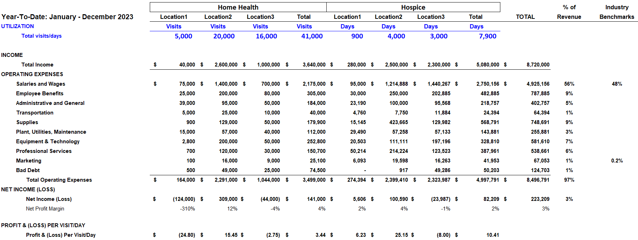Image resolution: width=638 pixels, height=240 pixels.
Task: Select the (24.80) loss per visit cell
Action: coord(187,235)
